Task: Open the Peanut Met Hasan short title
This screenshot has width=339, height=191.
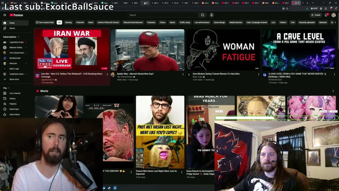Action: pyautogui.click(x=156, y=172)
